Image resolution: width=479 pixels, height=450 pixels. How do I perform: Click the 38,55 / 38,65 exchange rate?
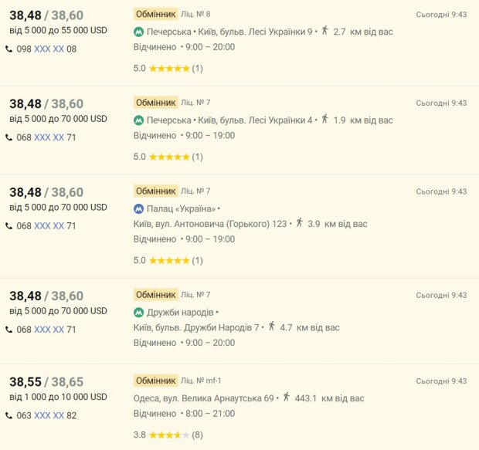pyautogui.click(x=46, y=382)
